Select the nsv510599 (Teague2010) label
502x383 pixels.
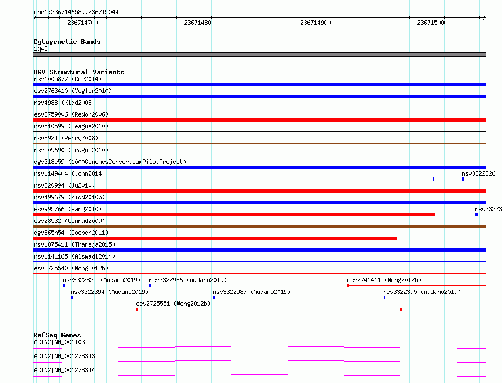(71, 126)
